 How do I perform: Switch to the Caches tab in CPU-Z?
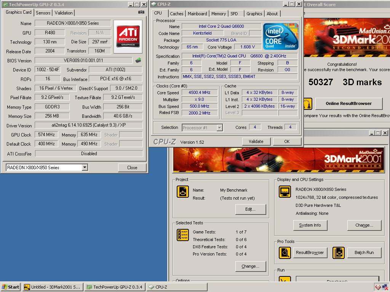click(x=177, y=14)
